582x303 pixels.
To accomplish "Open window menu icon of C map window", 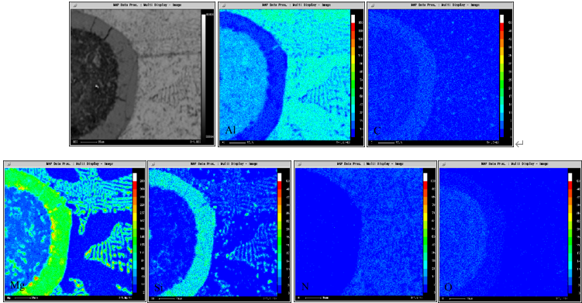I will pyautogui.click(x=372, y=5).
